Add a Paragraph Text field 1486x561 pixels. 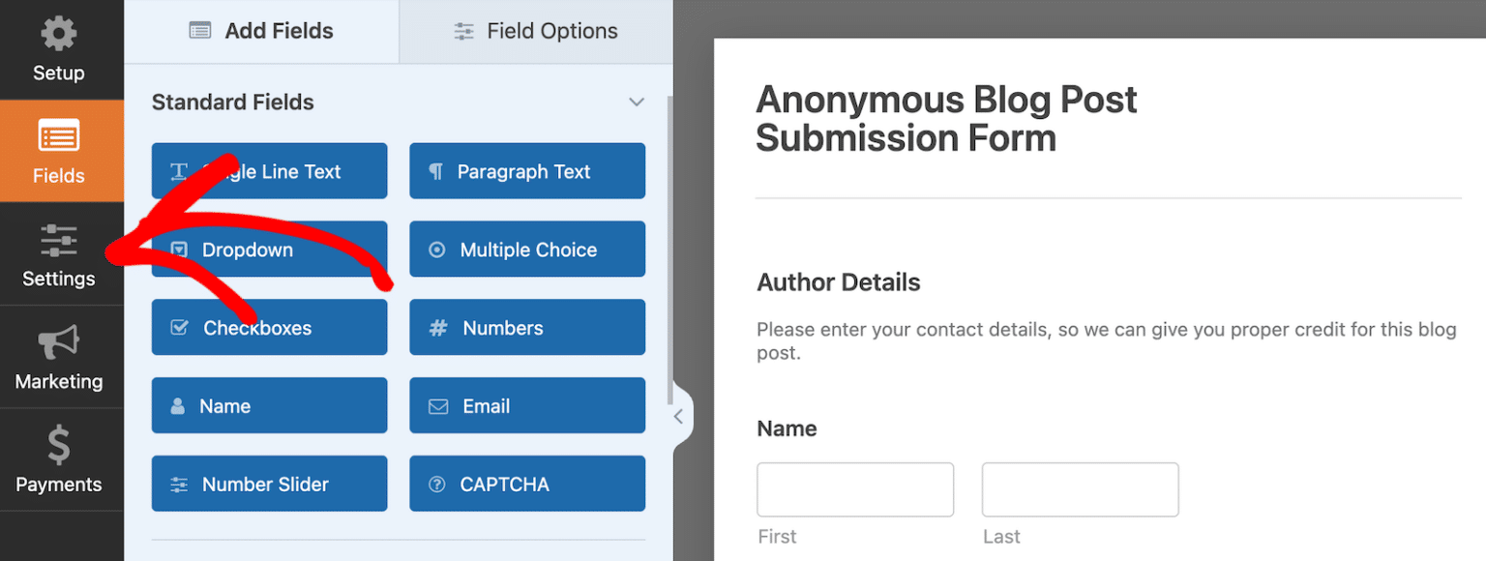point(527,171)
